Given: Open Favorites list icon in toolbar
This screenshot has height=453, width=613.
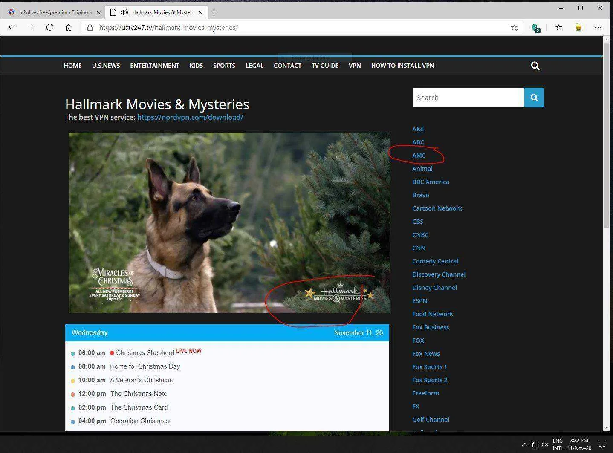Looking at the screenshot, I should pyautogui.click(x=559, y=27).
